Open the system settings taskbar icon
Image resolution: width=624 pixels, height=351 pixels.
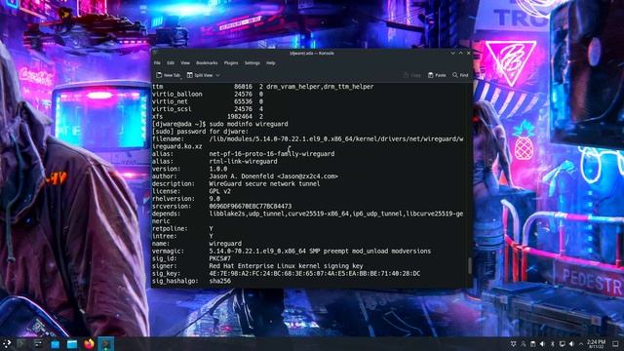coord(38,344)
